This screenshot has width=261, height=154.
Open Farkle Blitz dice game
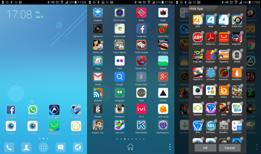coord(163,29)
